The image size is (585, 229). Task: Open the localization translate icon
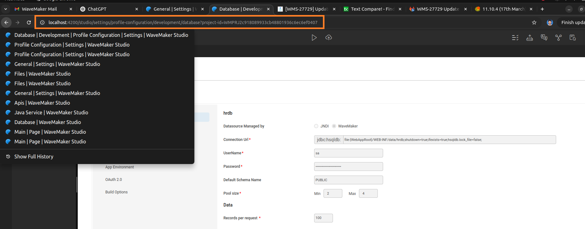[544, 38]
